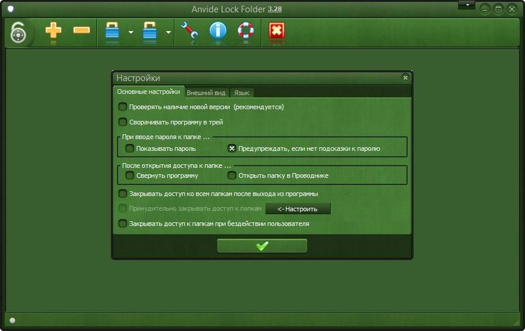Image resolution: width=525 pixels, height=331 pixels.
Task: Open dropdown arrow beside open padlock icon
Action: [169, 32]
